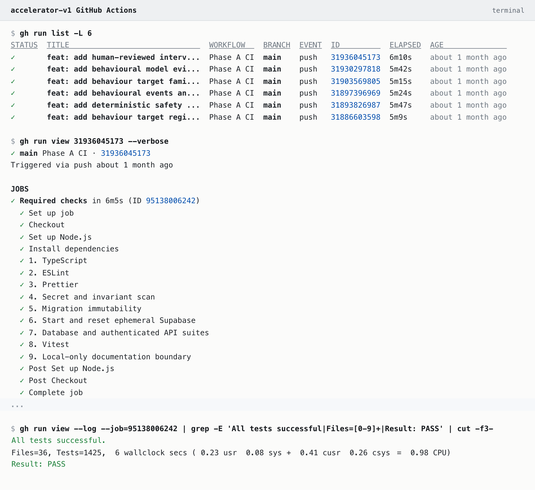The image size is (535, 490).
Task: Select title 'feat: add deterministic safety ...'
Action: coord(123,105)
